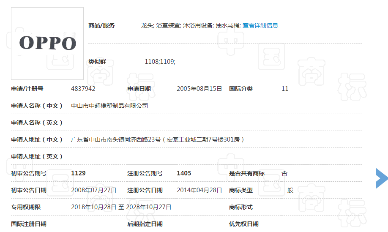Image resolution: width=388 pixels, height=232 pixels.
Task: Click the 申请人地址（中文） label
Action: click(37, 139)
